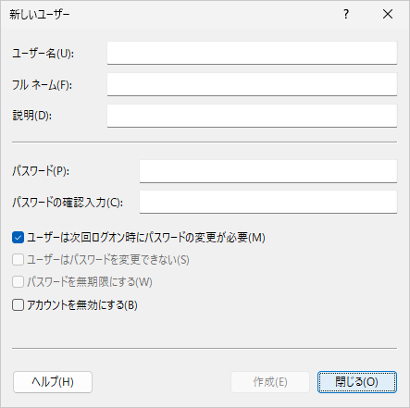This screenshot has width=410, height=408.
Task: Tick the ユーザーはパスワードを変更できない checkbox
Action: click(18, 260)
